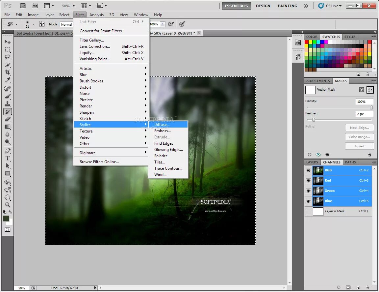Viewport: 379px width, 292px height.
Task: Choose Browse Filters Online entry
Action: tap(111, 162)
